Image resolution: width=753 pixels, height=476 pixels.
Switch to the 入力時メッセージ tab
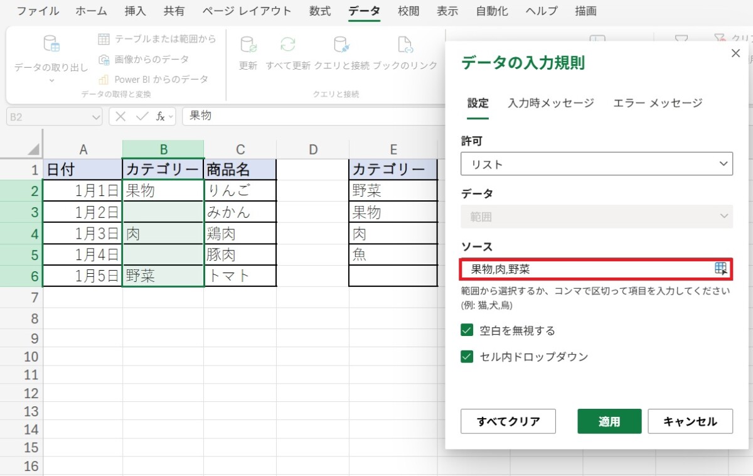550,103
